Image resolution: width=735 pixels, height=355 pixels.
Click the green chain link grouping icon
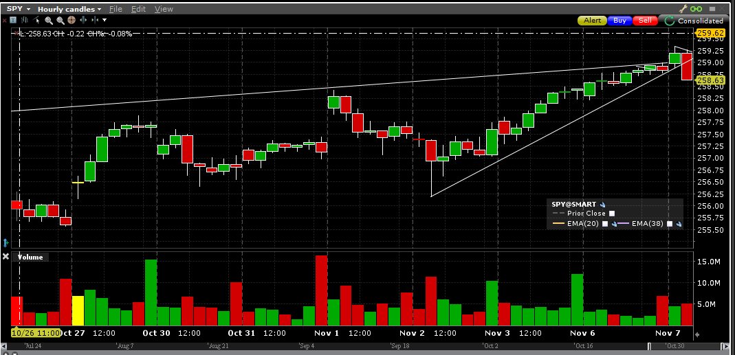[696, 9]
